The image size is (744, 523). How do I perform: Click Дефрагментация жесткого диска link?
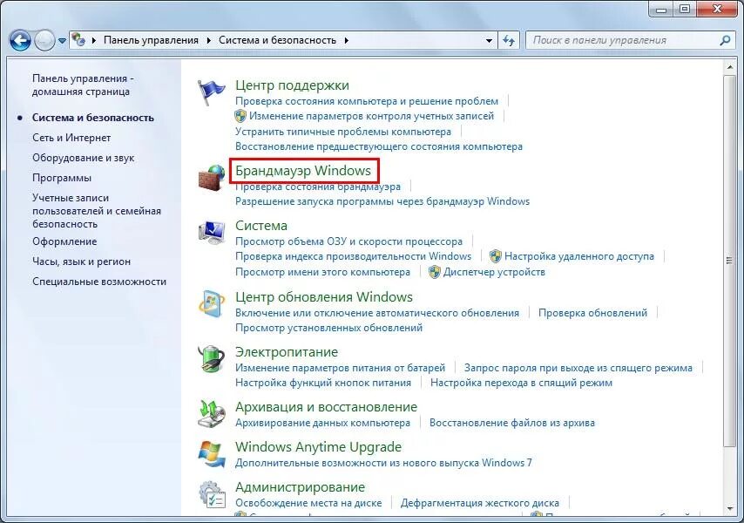(x=480, y=503)
